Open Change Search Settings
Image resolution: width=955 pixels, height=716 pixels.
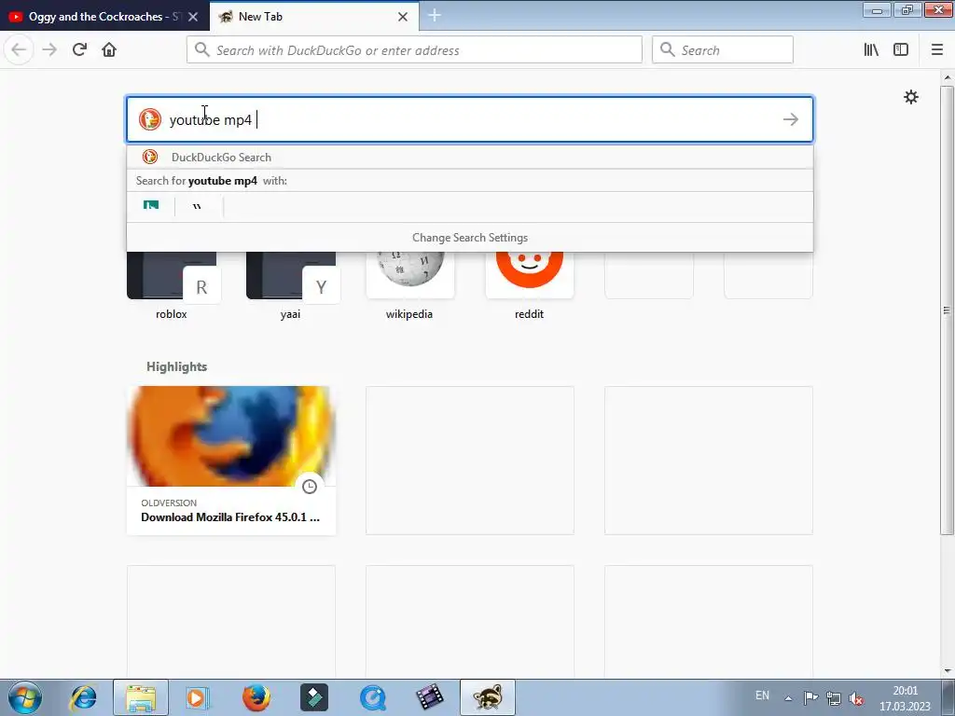click(470, 238)
